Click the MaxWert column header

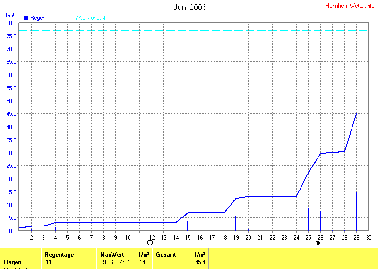pos(111,255)
